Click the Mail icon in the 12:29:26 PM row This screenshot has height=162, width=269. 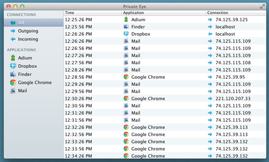[126, 84]
